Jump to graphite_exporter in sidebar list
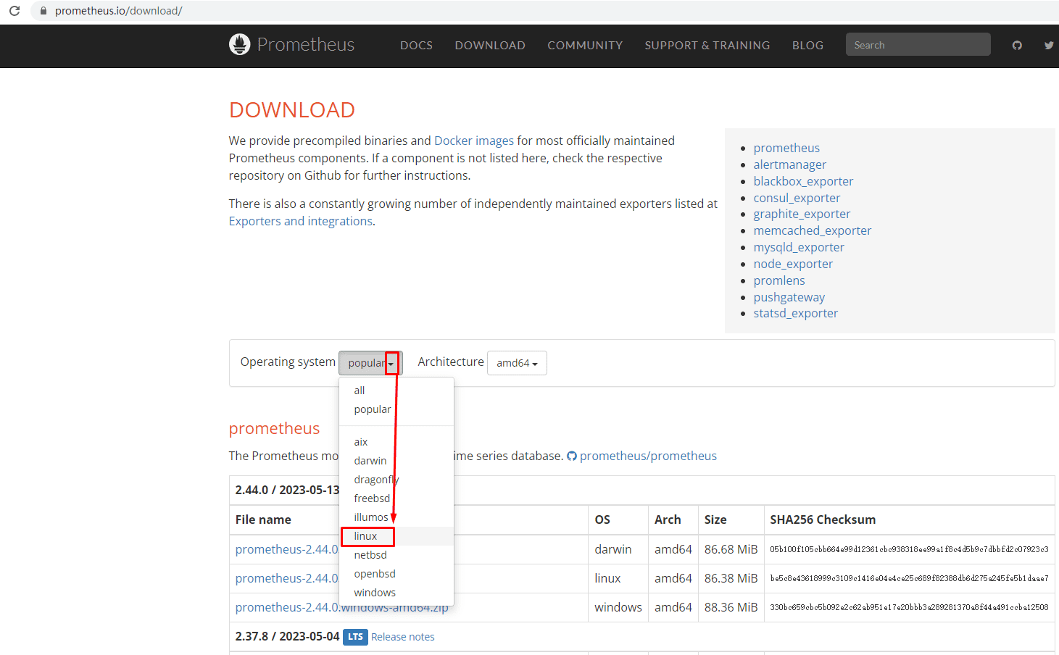Screen dimensions: 1059x655 click(802, 214)
